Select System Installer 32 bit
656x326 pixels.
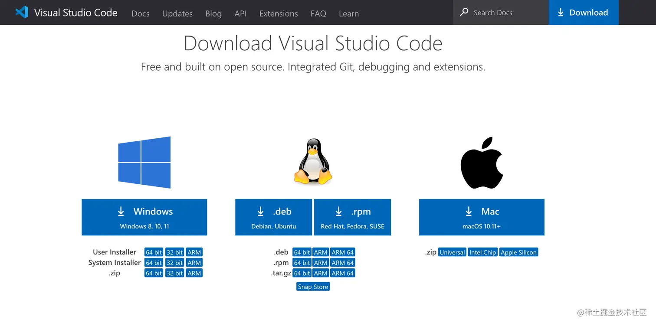[x=175, y=263]
